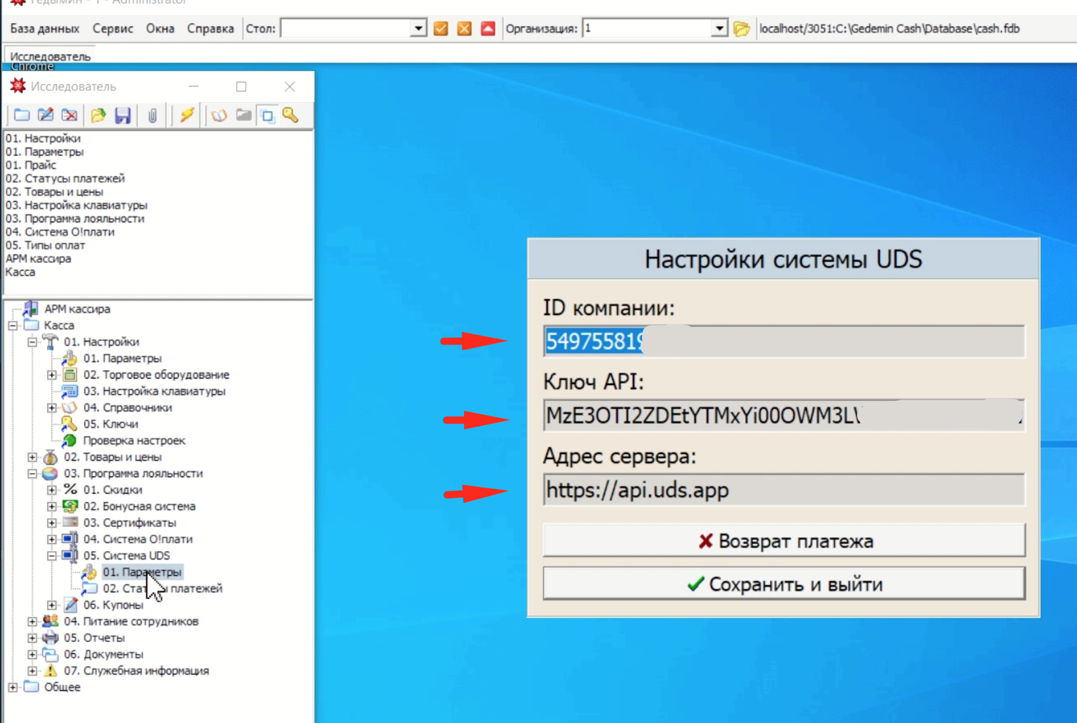Click the ID компании input field
Viewport: 1077px width, 723px height.
point(784,341)
